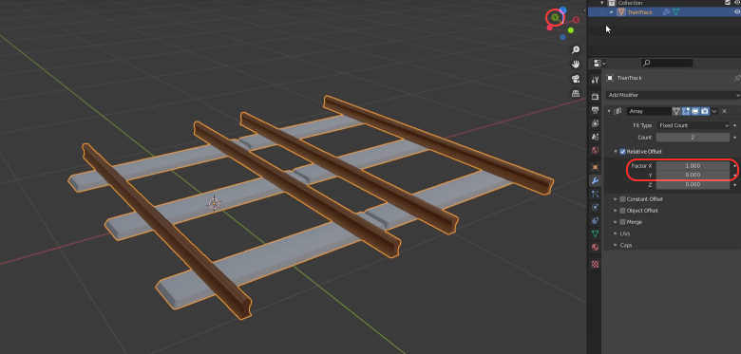Open the Tool properties tab icon
This screenshot has height=354, width=741.
[x=596, y=81]
